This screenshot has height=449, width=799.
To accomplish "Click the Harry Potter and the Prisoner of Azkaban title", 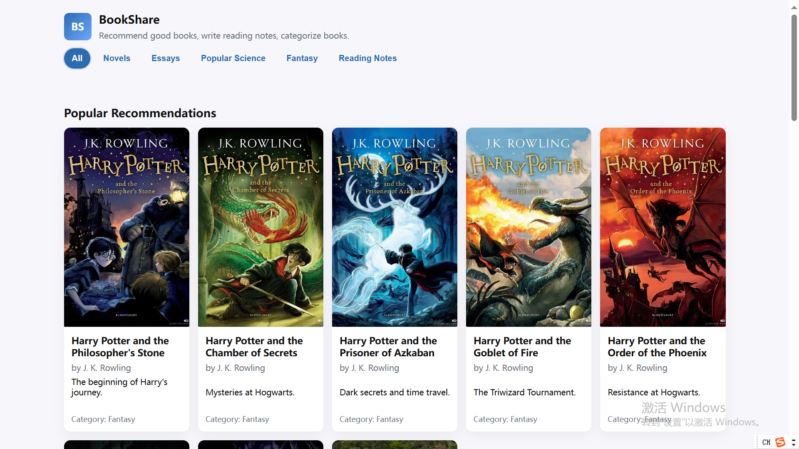I will tap(388, 347).
